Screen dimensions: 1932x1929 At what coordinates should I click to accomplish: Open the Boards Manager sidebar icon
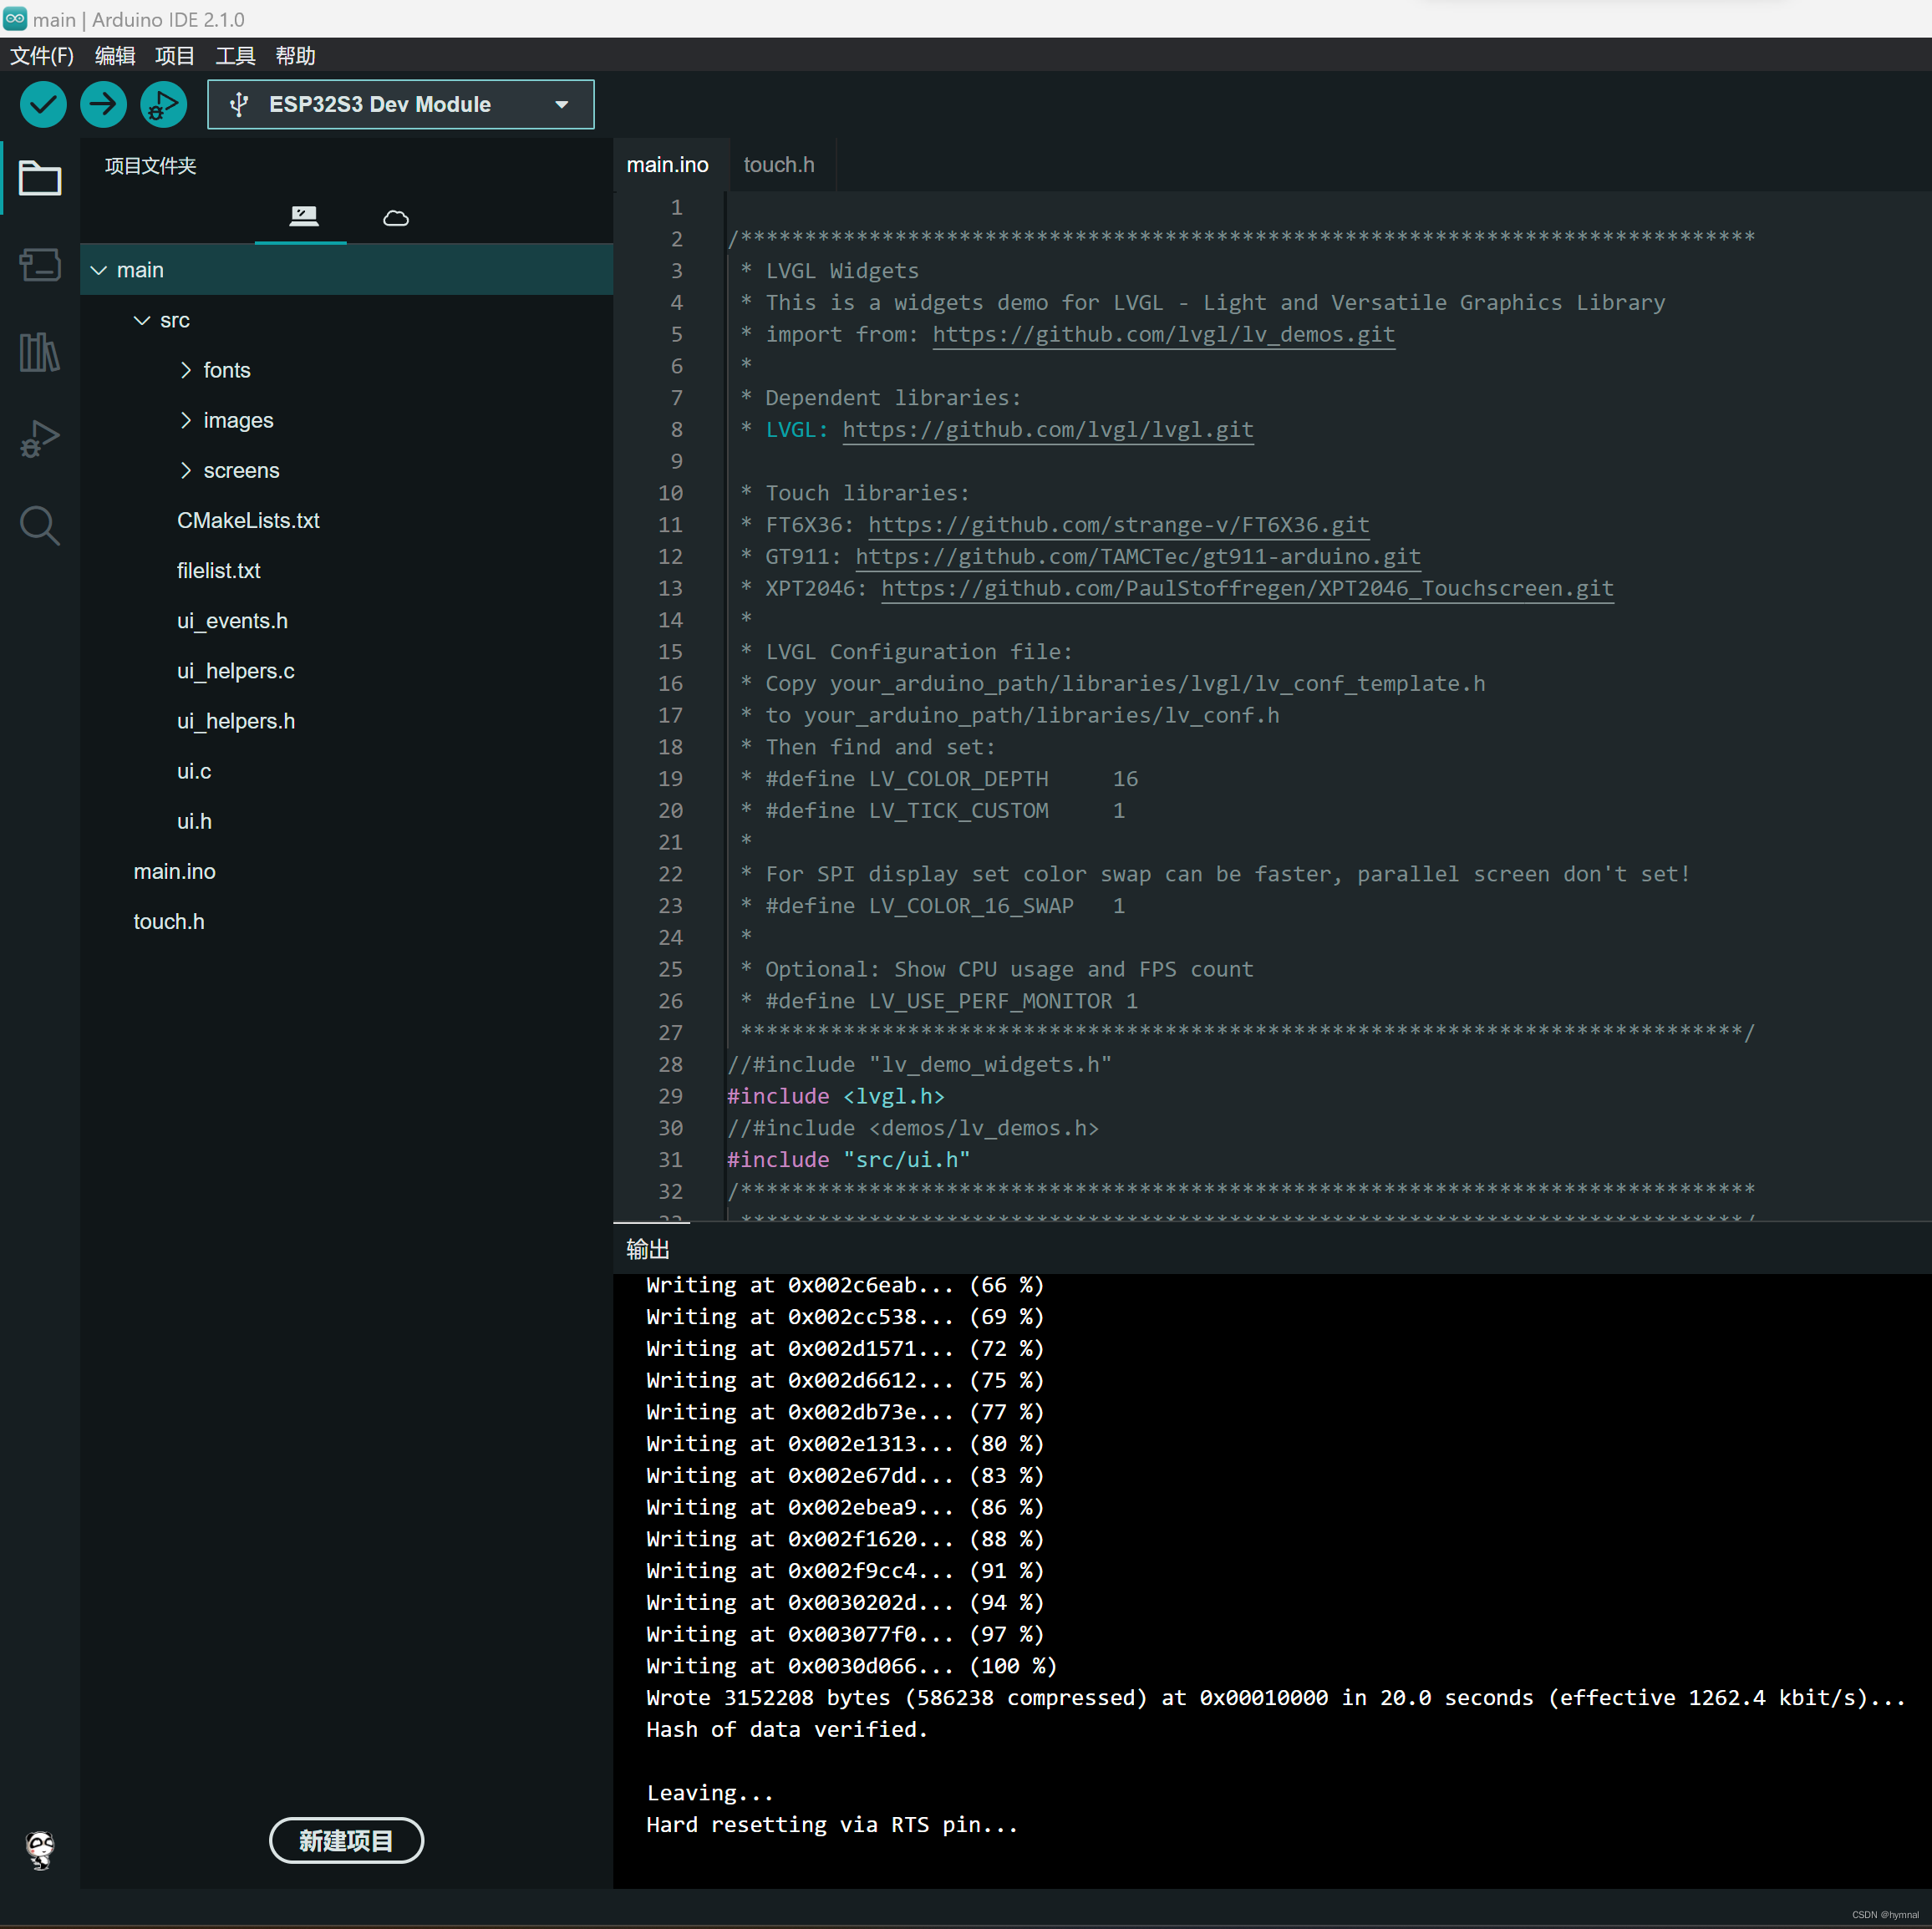coord(39,264)
